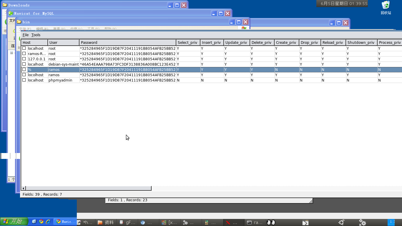Select the 127.0.0.1 host cell

coord(37,59)
